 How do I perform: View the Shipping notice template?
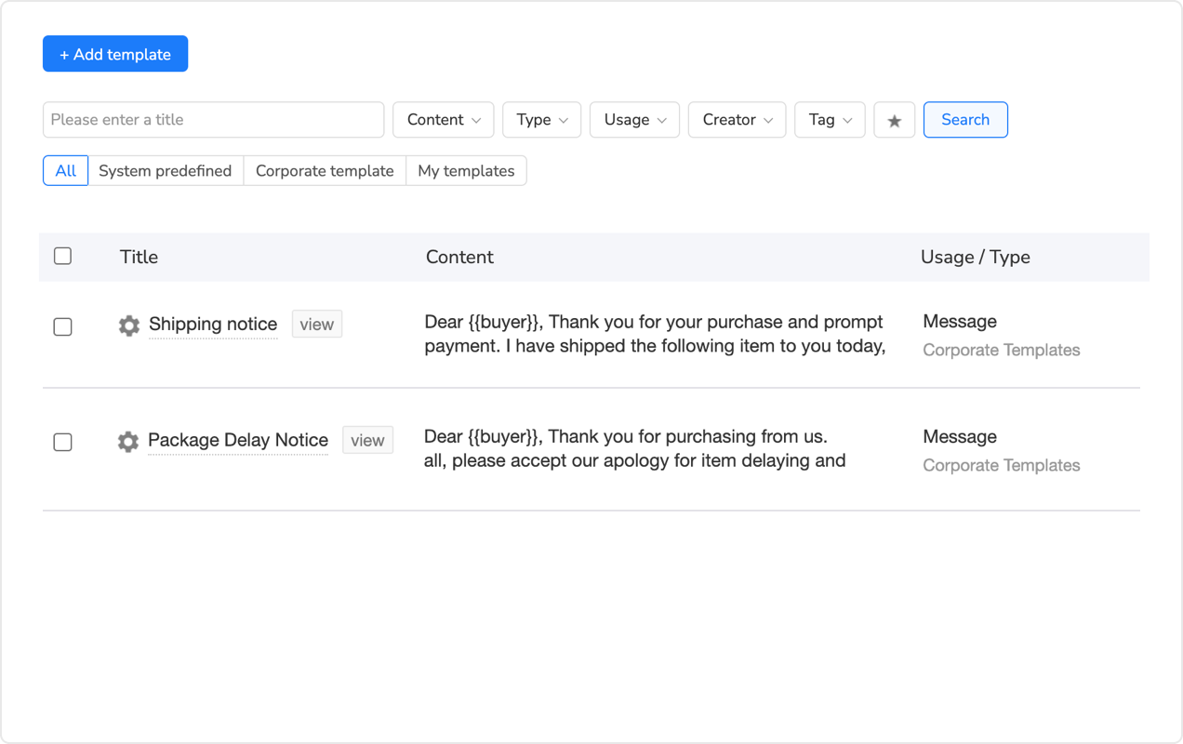click(316, 324)
